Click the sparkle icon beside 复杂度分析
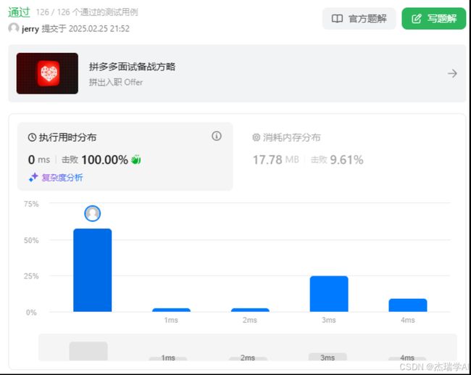This screenshot has width=471, height=375. [x=33, y=178]
